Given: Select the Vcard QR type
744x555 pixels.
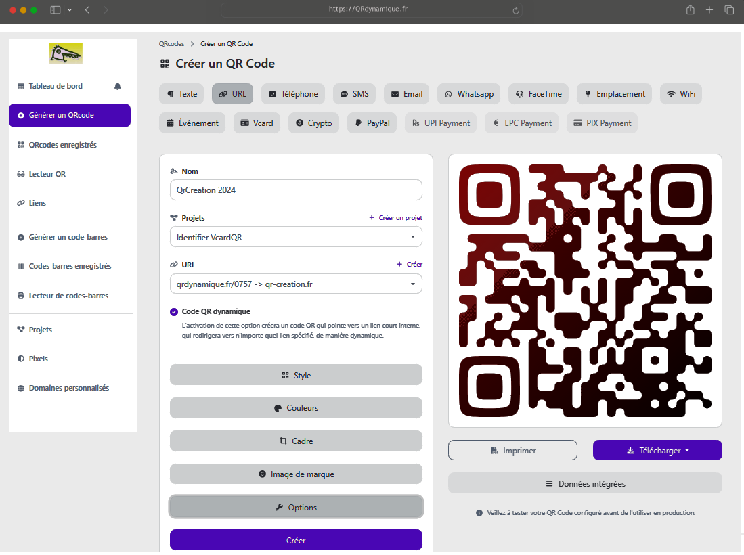Looking at the screenshot, I should [257, 123].
